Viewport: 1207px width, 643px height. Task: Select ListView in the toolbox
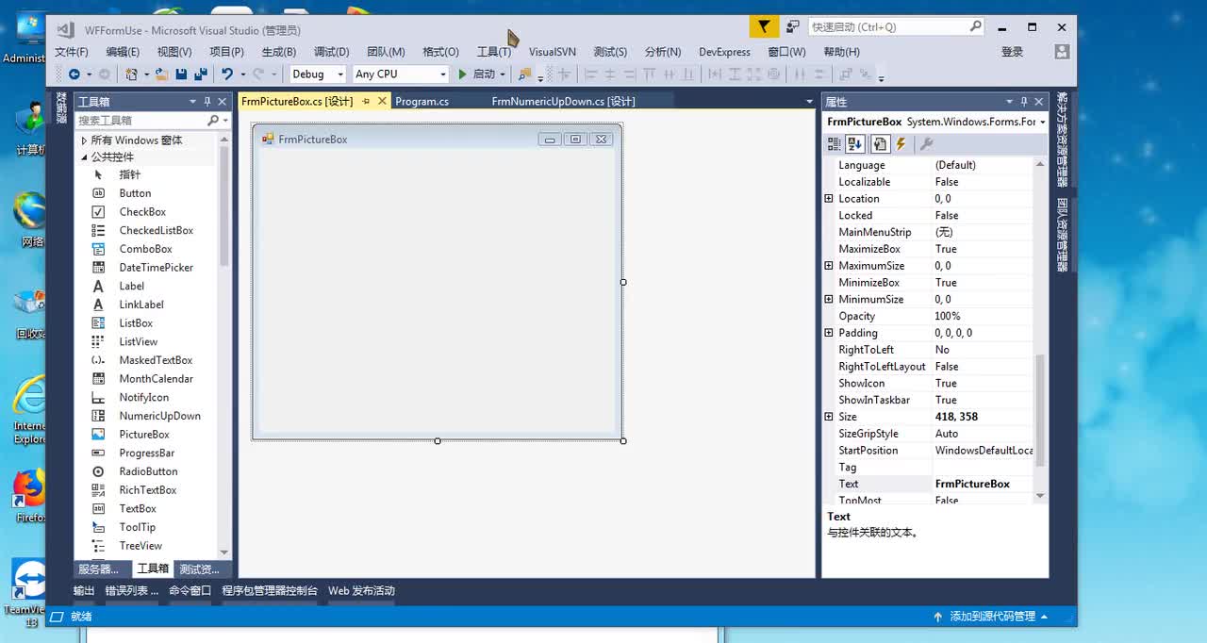[139, 341]
